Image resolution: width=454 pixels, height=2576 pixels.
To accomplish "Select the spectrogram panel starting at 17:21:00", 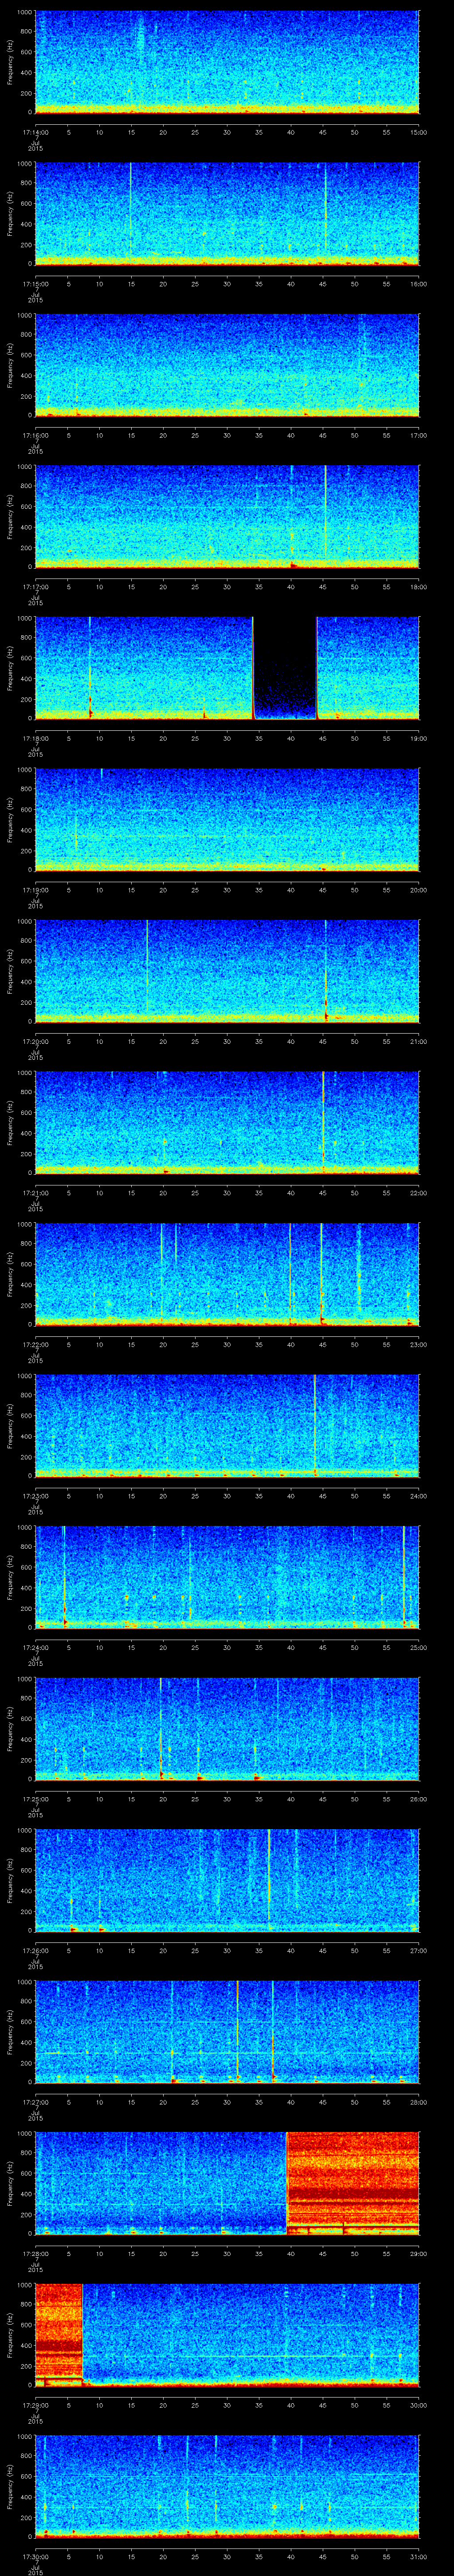I will tap(227, 1122).
